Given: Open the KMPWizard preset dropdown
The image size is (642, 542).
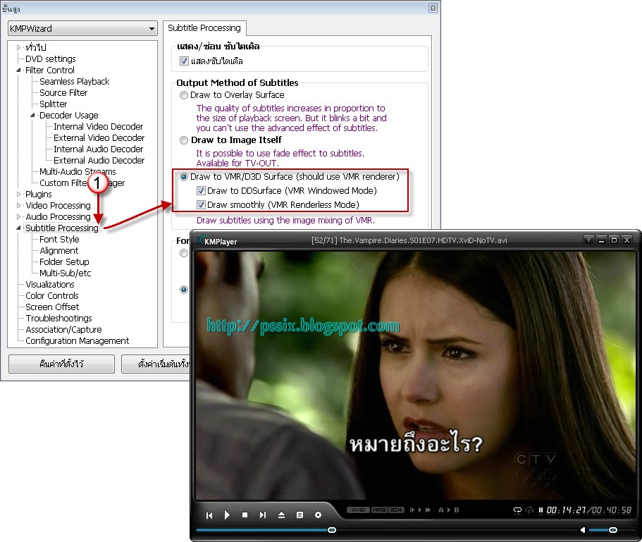Looking at the screenshot, I should (82, 29).
